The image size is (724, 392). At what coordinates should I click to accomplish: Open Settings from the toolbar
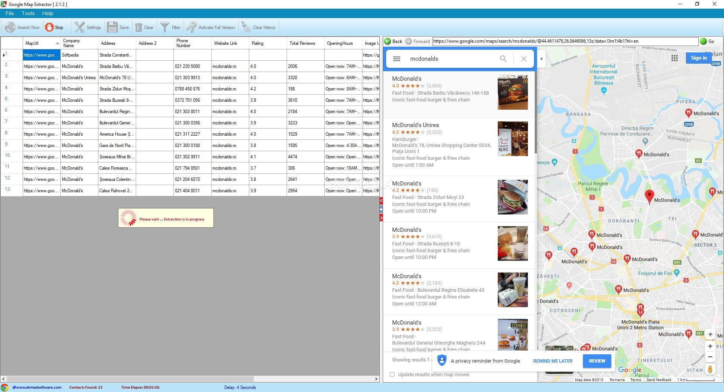(87, 28)
